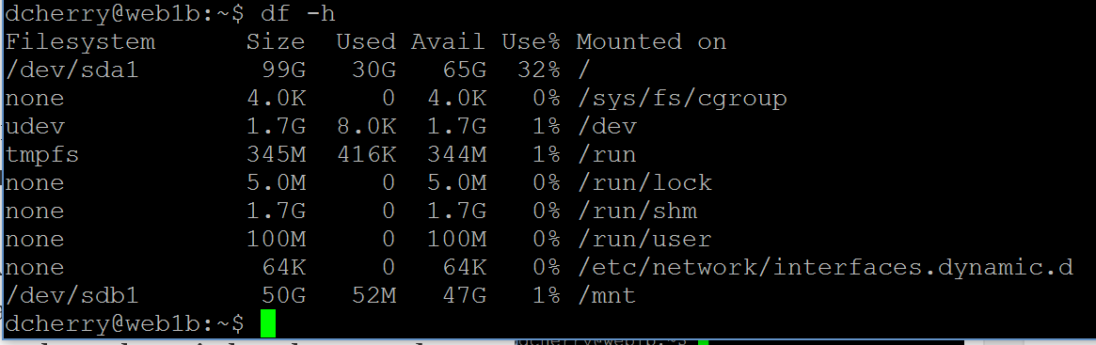The width and height of the screenshot is (1096, 345).
Task: Click the /run/user mount path
Action: [644, 241]
